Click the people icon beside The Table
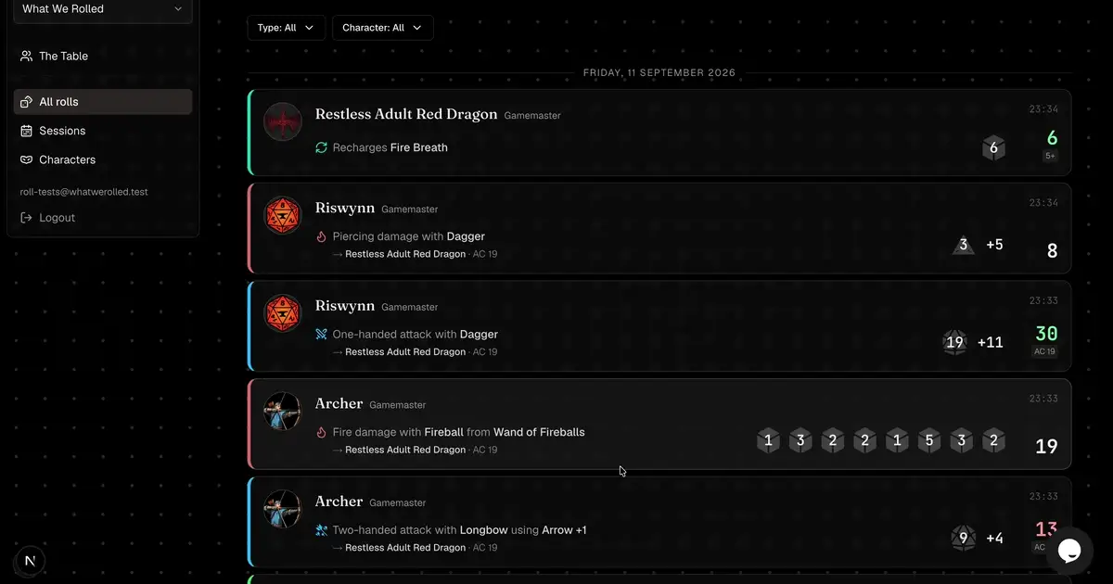Viewport: 1113px width, 584px height. tap(27, 57)
